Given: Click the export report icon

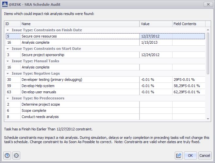Looking at the screenshot, I should [179, 156].
